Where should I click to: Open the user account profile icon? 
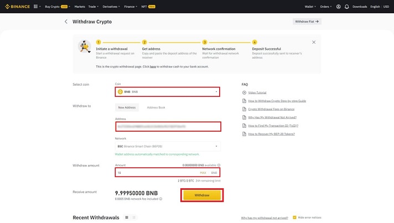[339, 7]
